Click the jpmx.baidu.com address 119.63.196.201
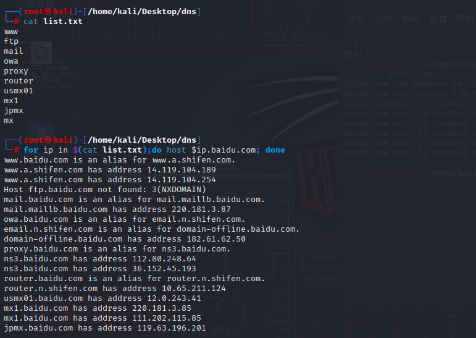The image size is (476, 338). (171, 328)
